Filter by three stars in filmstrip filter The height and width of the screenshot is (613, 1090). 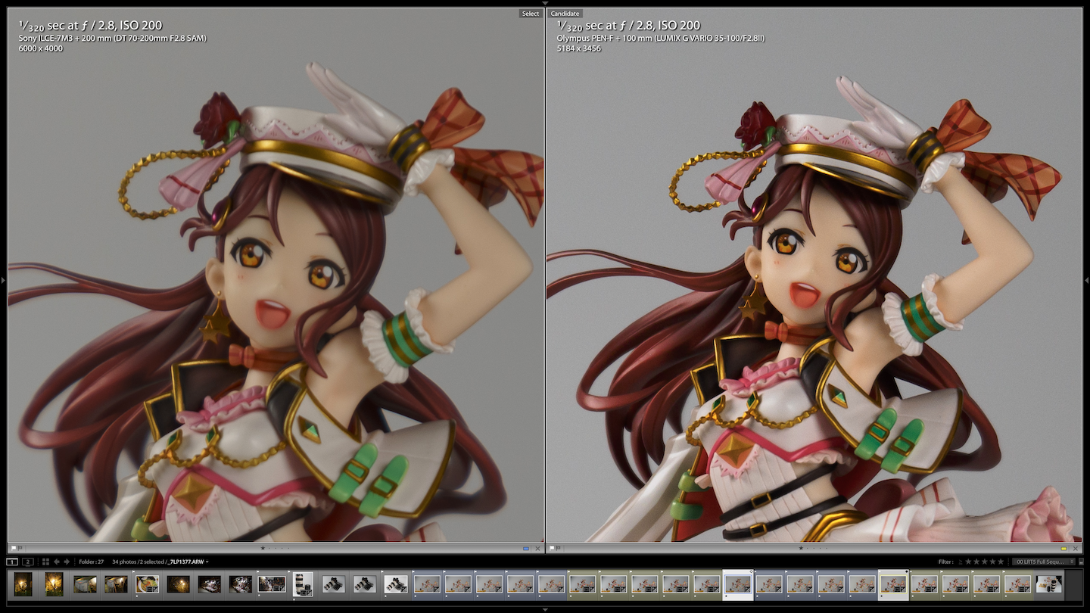[x=985, y=562]
